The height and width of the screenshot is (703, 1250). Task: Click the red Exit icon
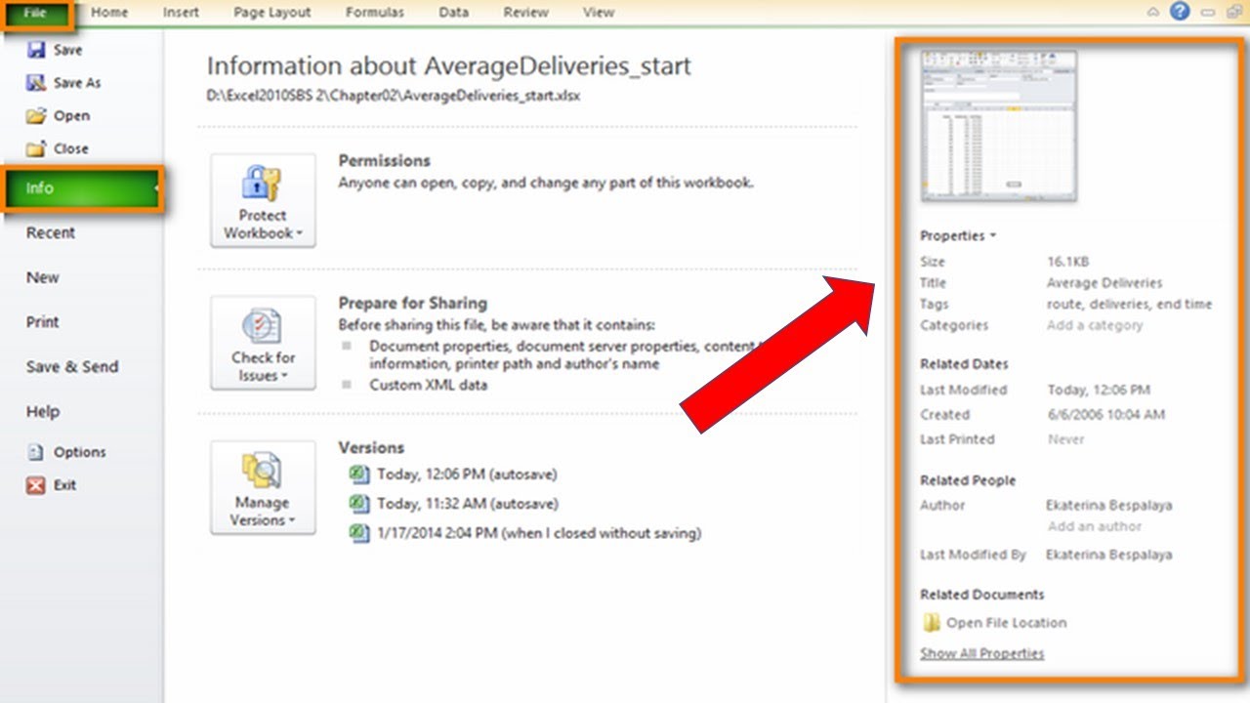coord(36,485)
